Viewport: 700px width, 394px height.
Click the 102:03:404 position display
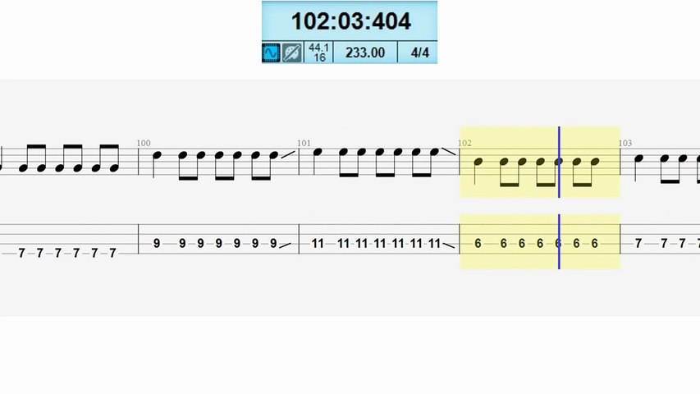pos(351,21)
